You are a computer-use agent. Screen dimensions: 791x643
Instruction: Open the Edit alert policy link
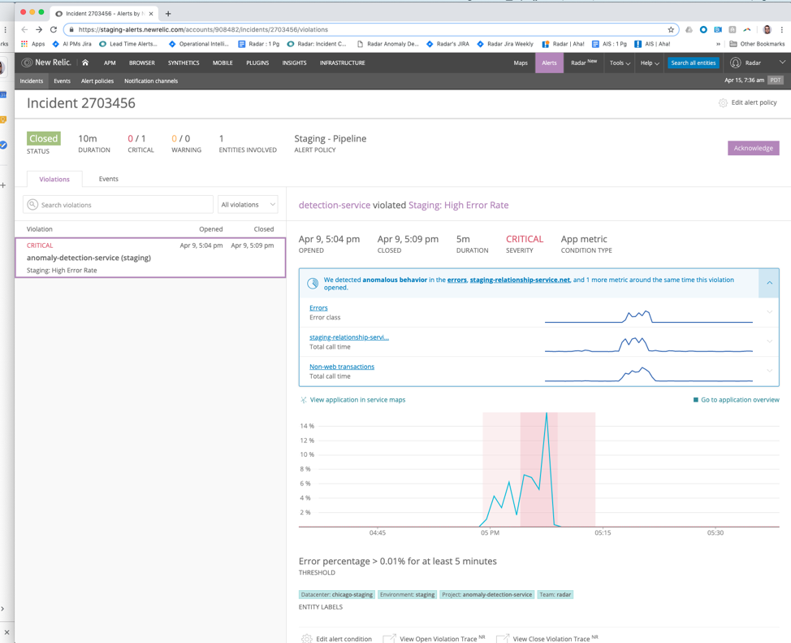(x=754, y=102)
